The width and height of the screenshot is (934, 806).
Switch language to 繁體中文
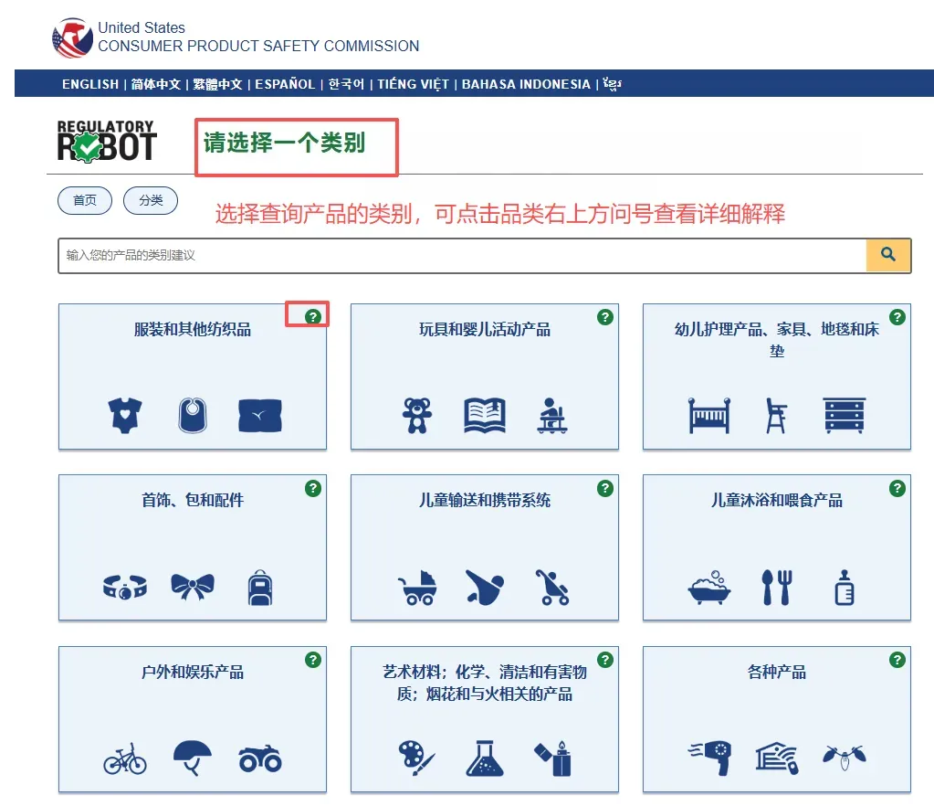[217, 84]
